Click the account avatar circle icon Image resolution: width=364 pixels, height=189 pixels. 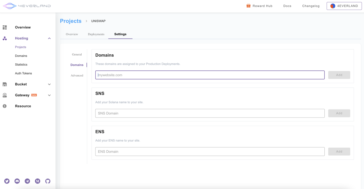click(x=333, y=6)
